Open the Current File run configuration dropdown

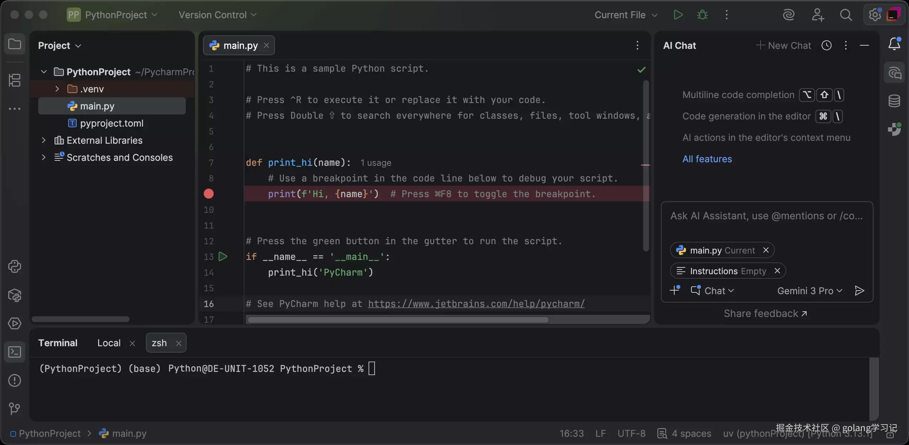coord(626,15)
